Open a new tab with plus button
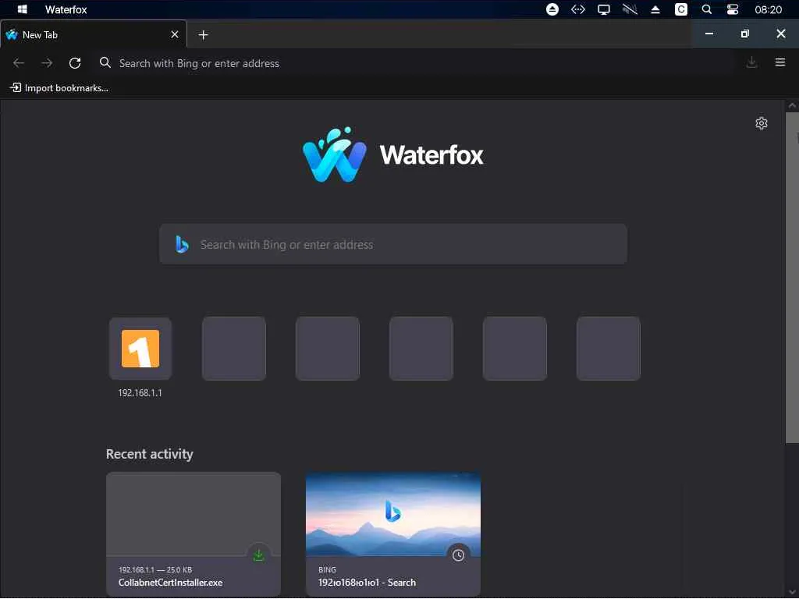799x599 pixels. click(203, 34)
